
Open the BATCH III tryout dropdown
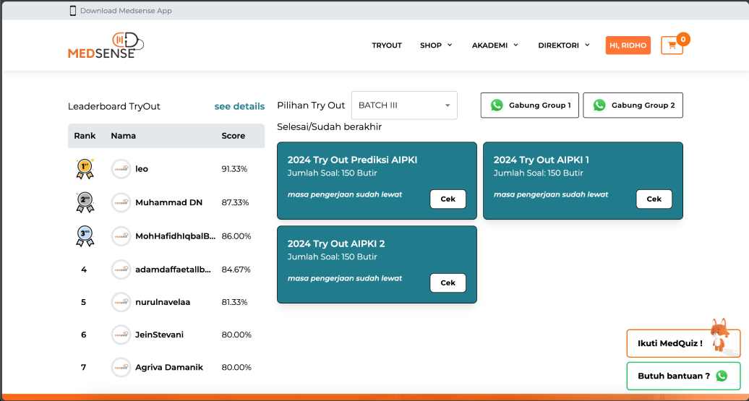click(404, 105)
